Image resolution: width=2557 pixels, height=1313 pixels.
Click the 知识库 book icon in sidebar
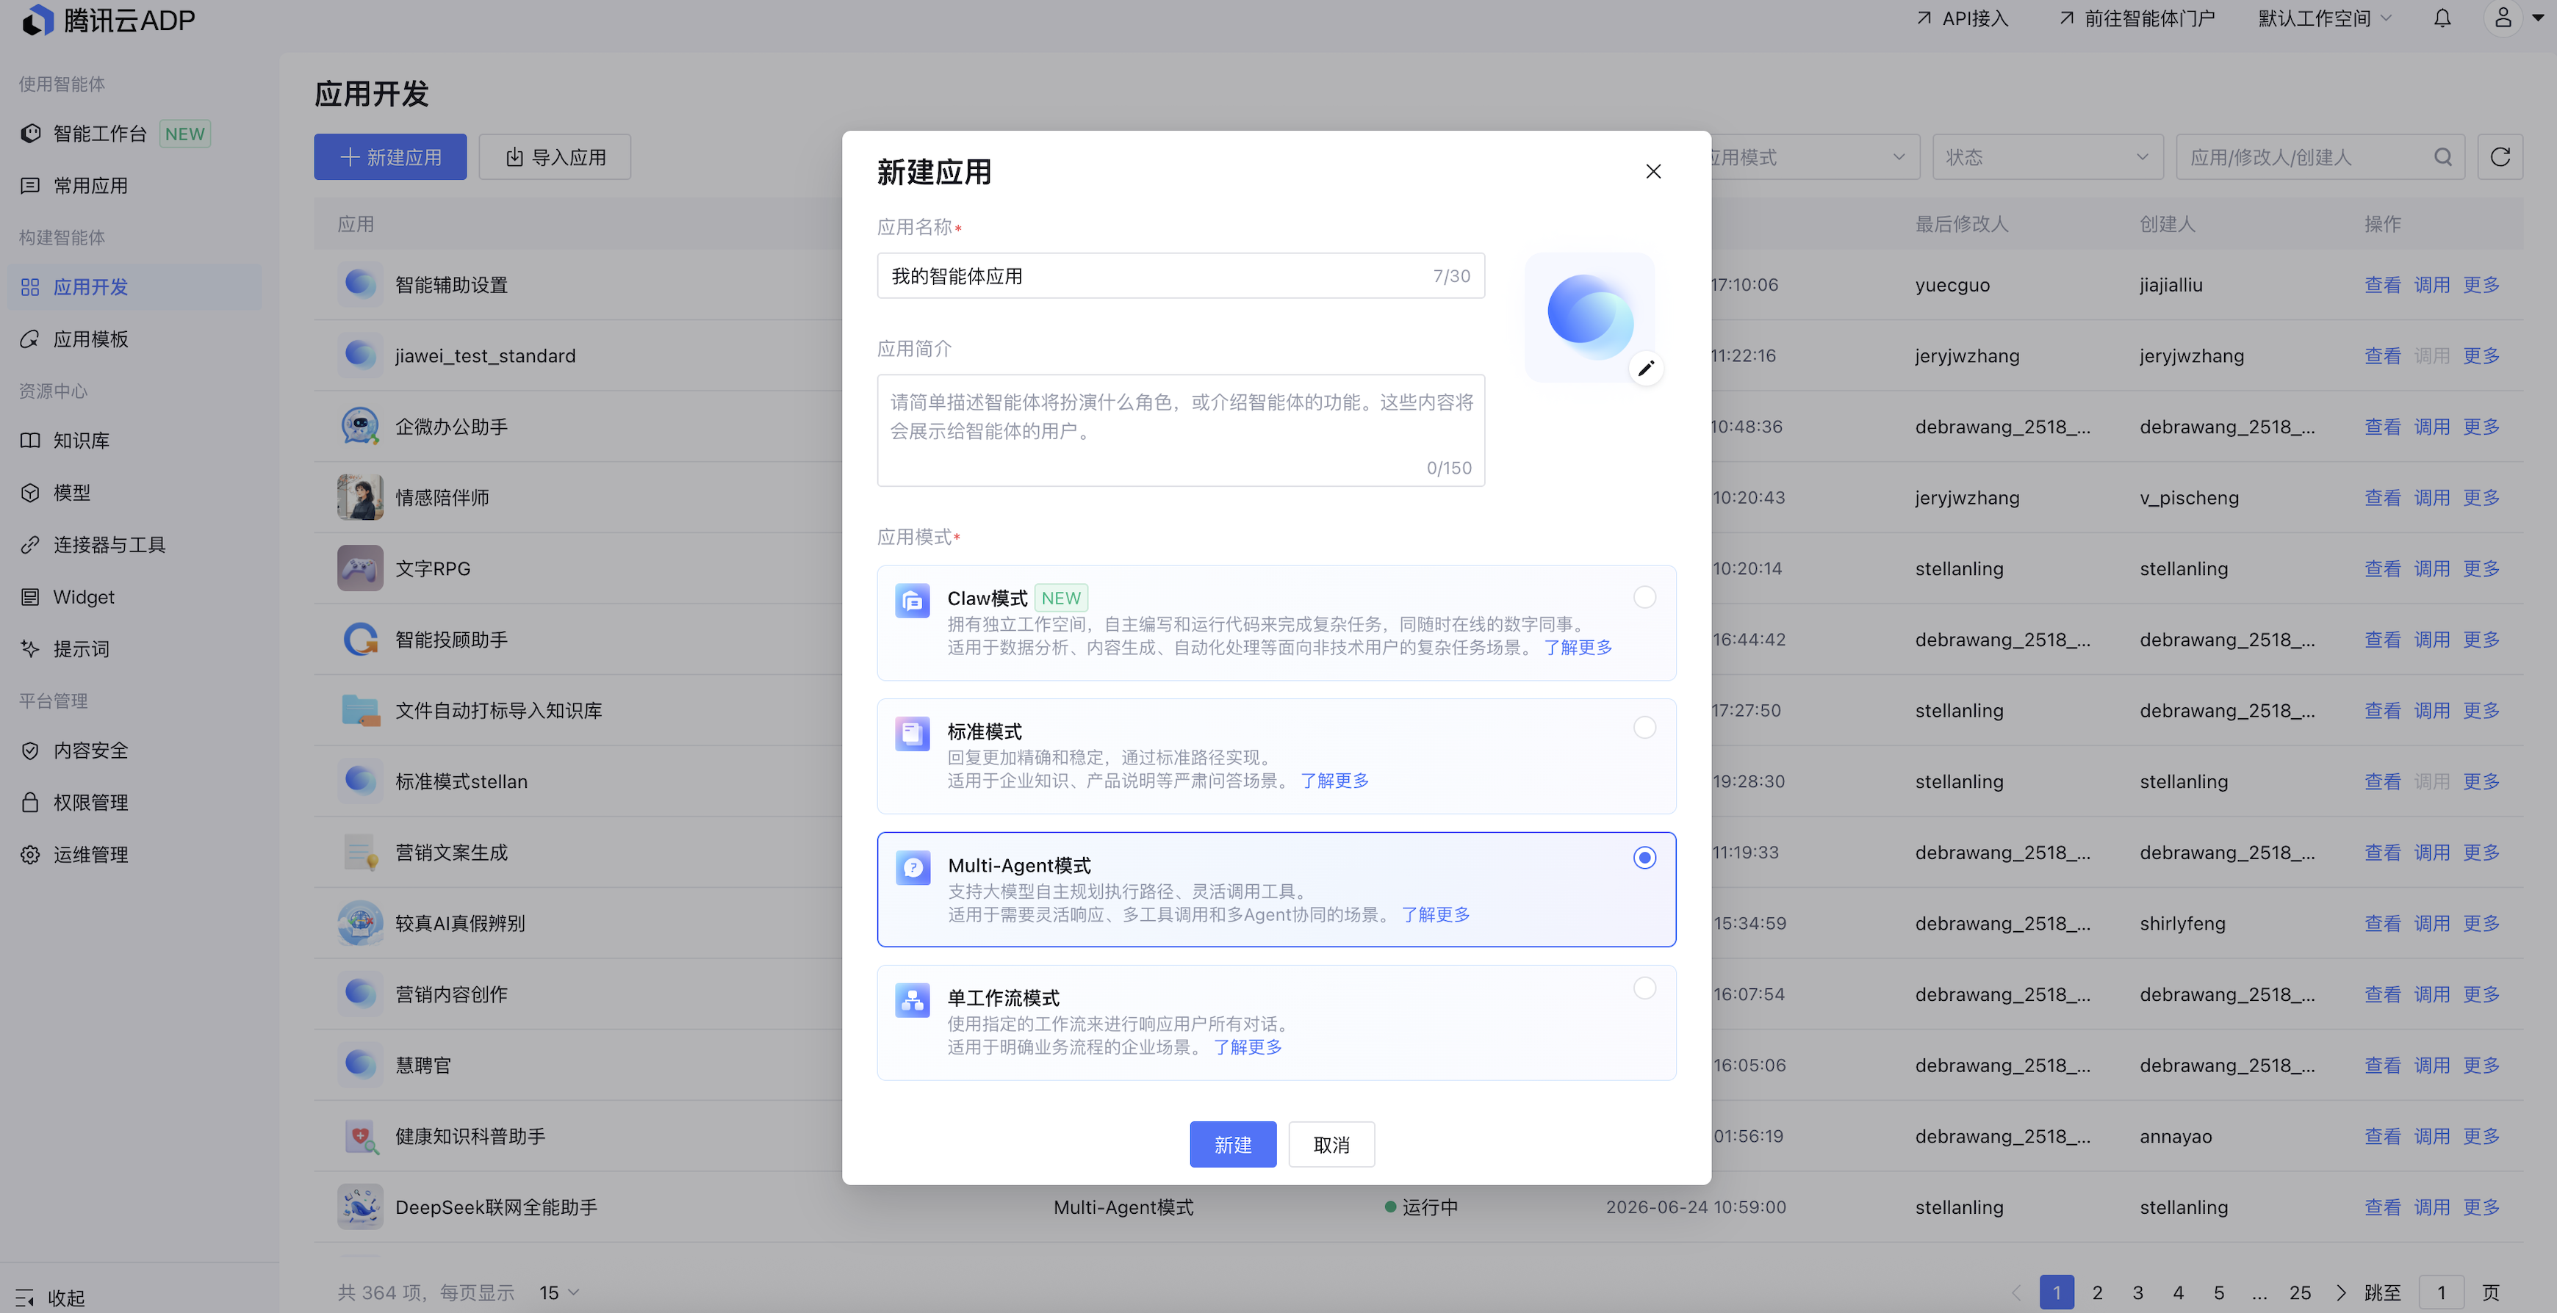point(31,441)
